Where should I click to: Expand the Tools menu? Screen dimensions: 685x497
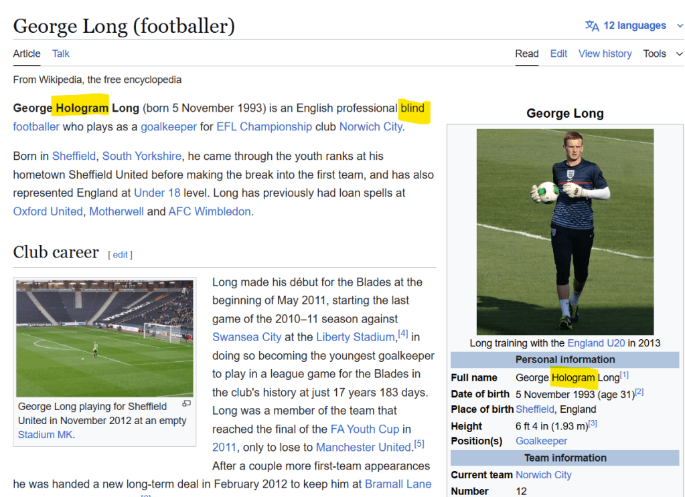pos(660,54)
